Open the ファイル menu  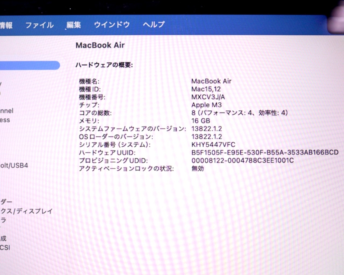(39, 25)
